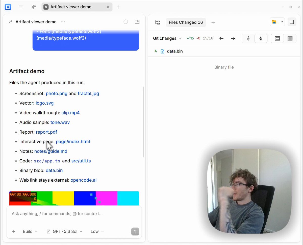Toggle the right sidebar panel
The image size is (303, 245).
coord(292,22)
